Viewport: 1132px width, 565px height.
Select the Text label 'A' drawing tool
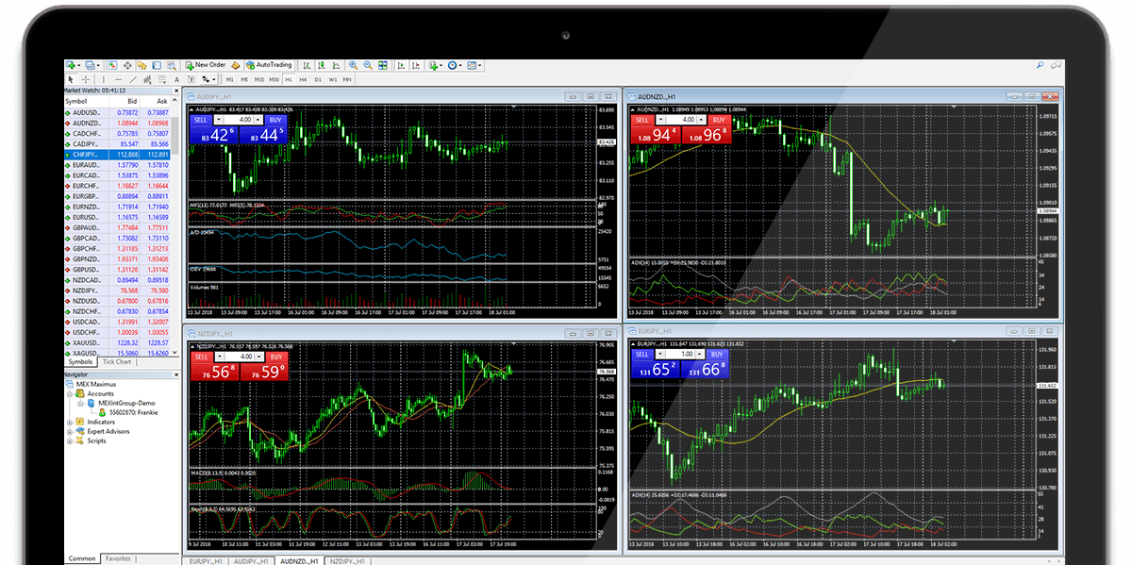176,80
